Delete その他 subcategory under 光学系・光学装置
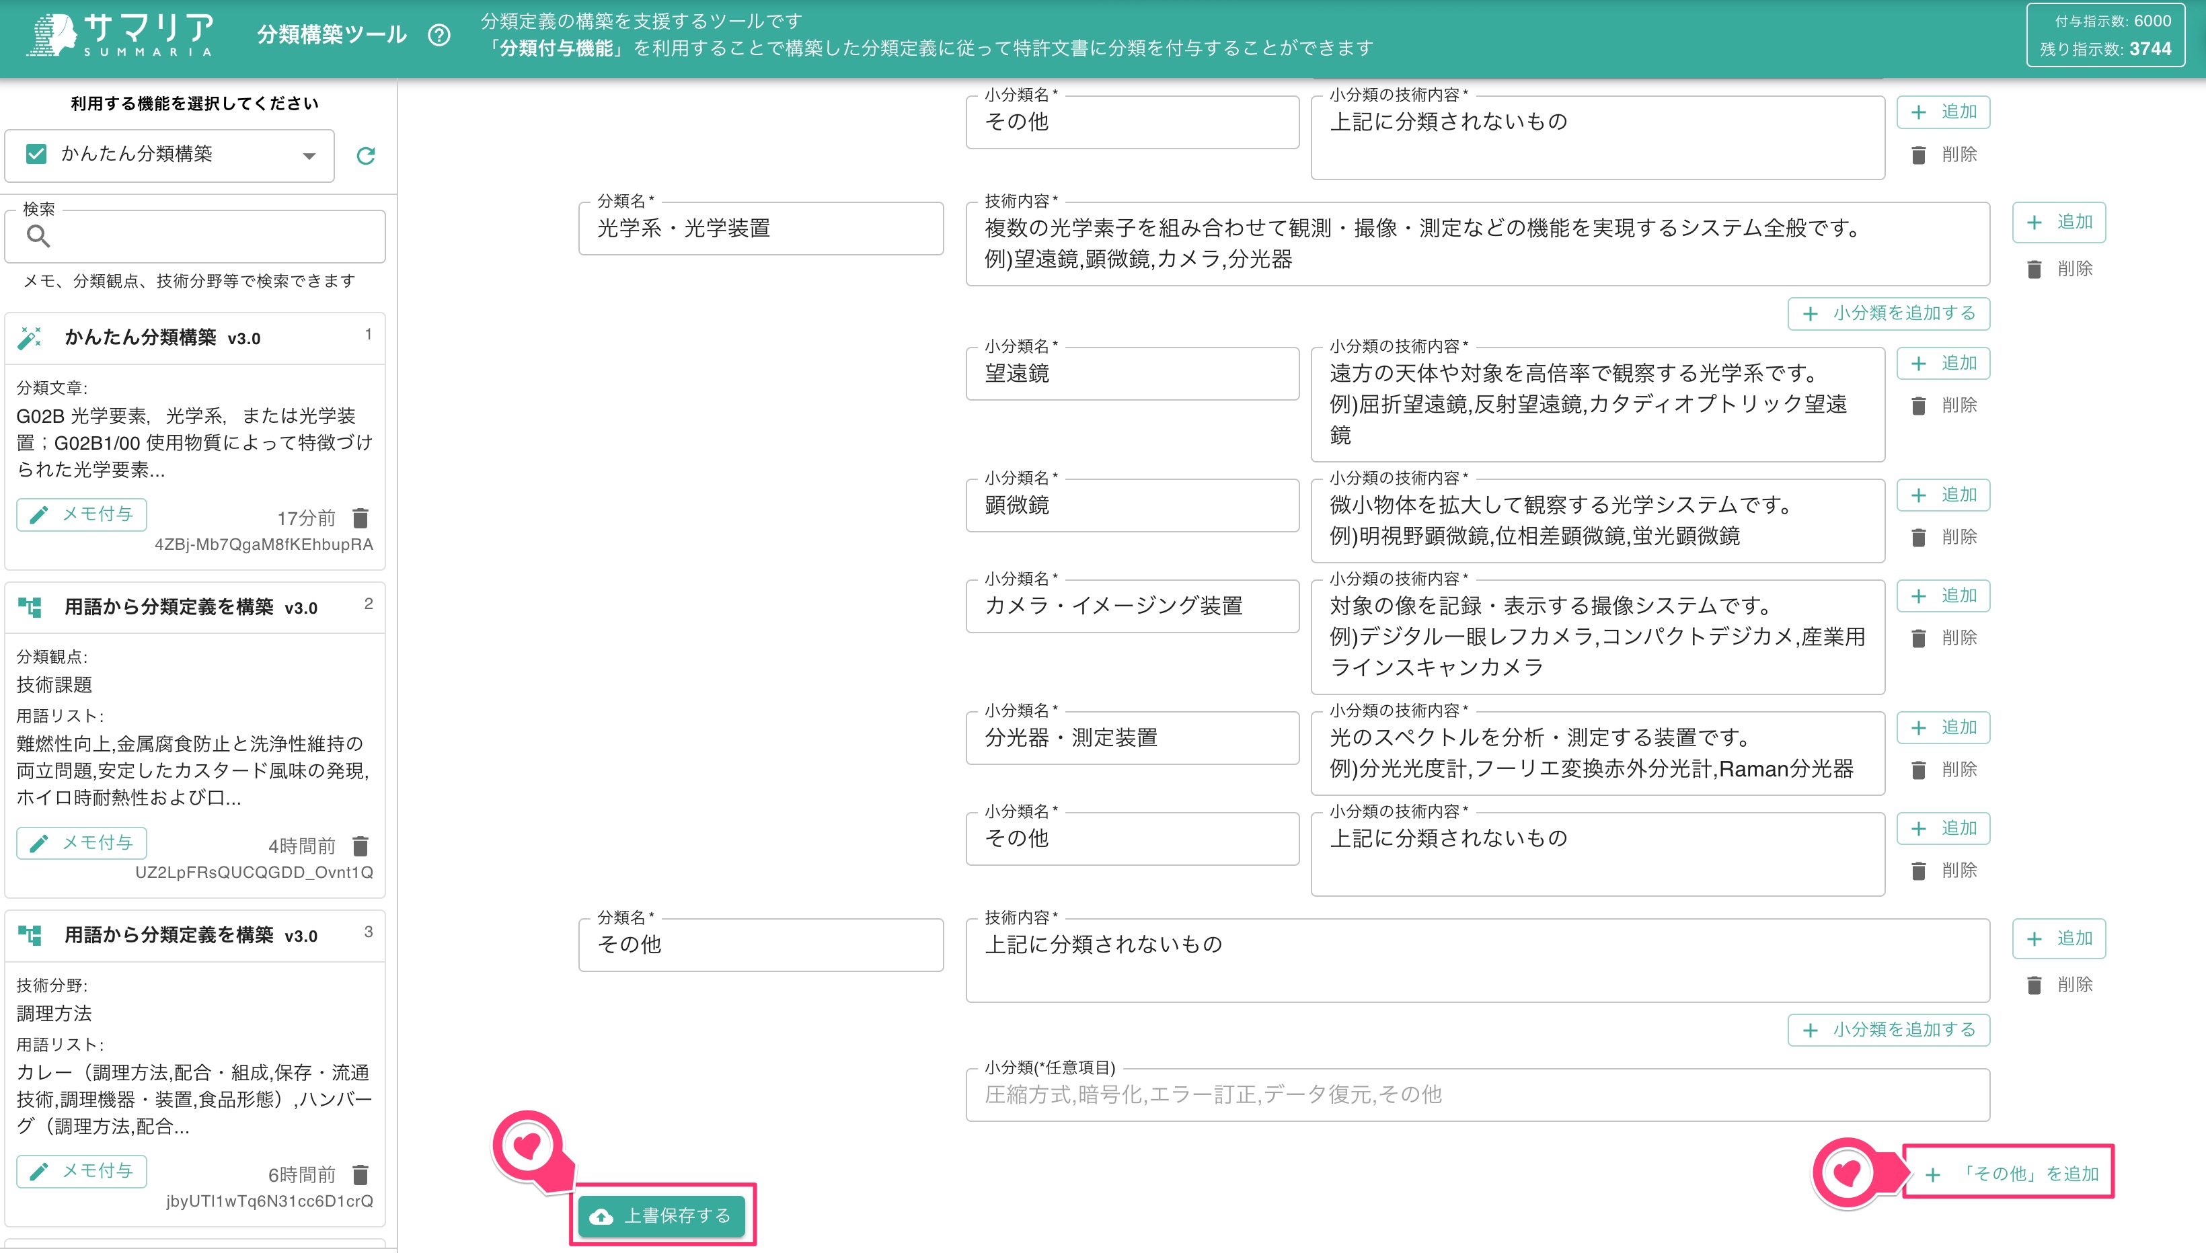 point(1944,871)
